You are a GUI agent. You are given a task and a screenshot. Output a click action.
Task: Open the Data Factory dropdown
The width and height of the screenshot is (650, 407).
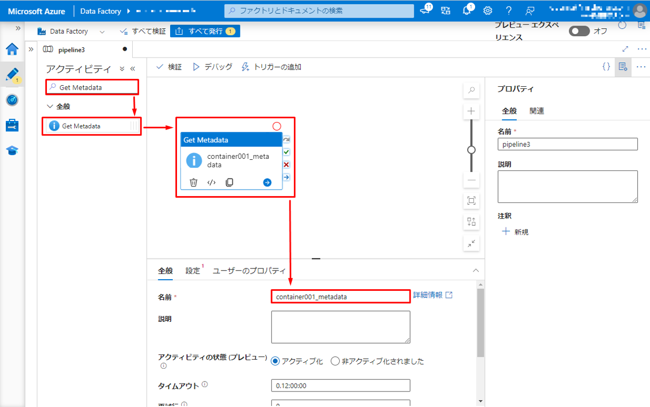(x=102, y=31)
